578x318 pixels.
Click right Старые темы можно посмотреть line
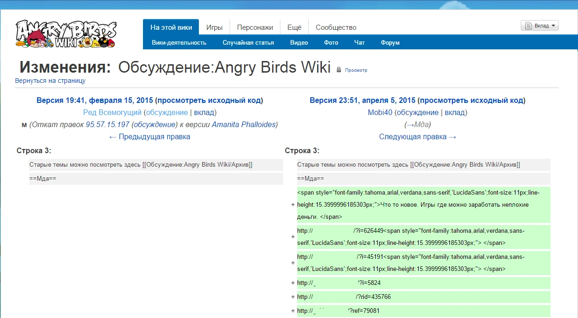pyautogui.click(x=424, y=165)
